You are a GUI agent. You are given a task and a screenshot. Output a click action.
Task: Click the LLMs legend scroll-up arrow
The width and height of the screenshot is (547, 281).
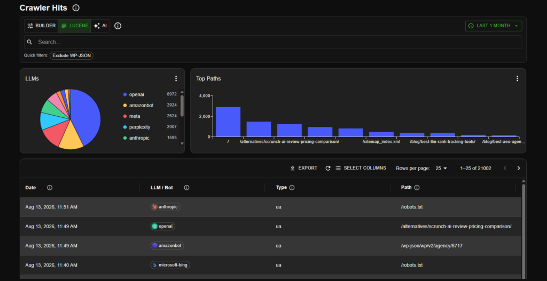(182, 92)
